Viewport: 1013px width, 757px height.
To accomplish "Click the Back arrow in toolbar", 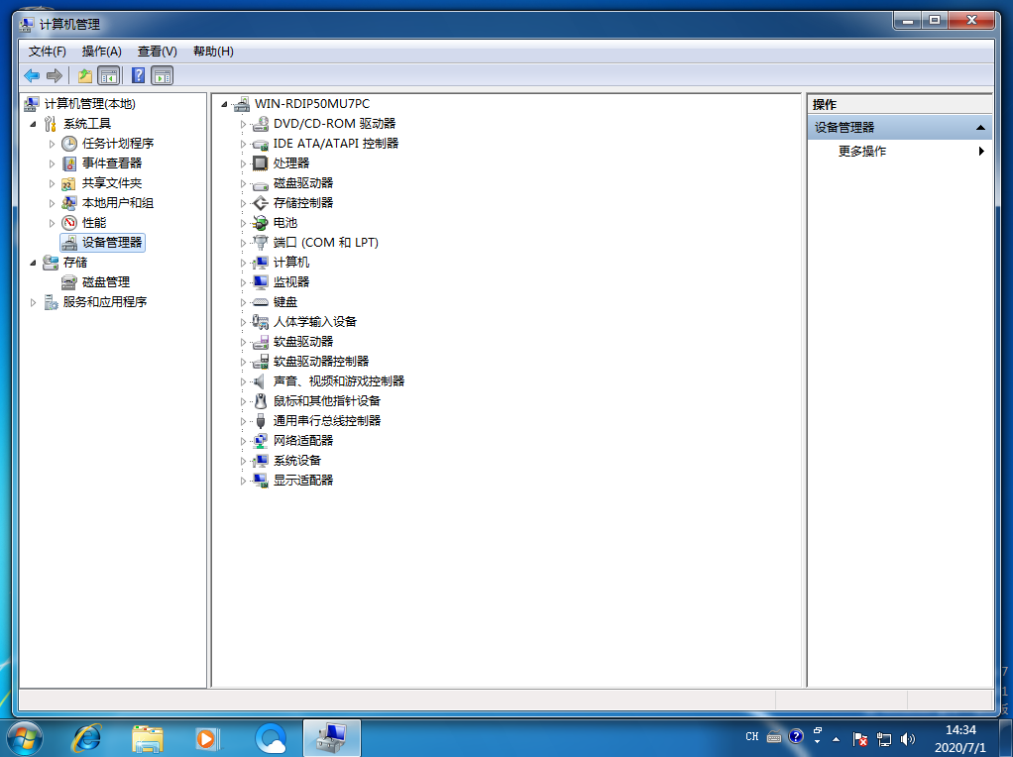I will (32, 75).
